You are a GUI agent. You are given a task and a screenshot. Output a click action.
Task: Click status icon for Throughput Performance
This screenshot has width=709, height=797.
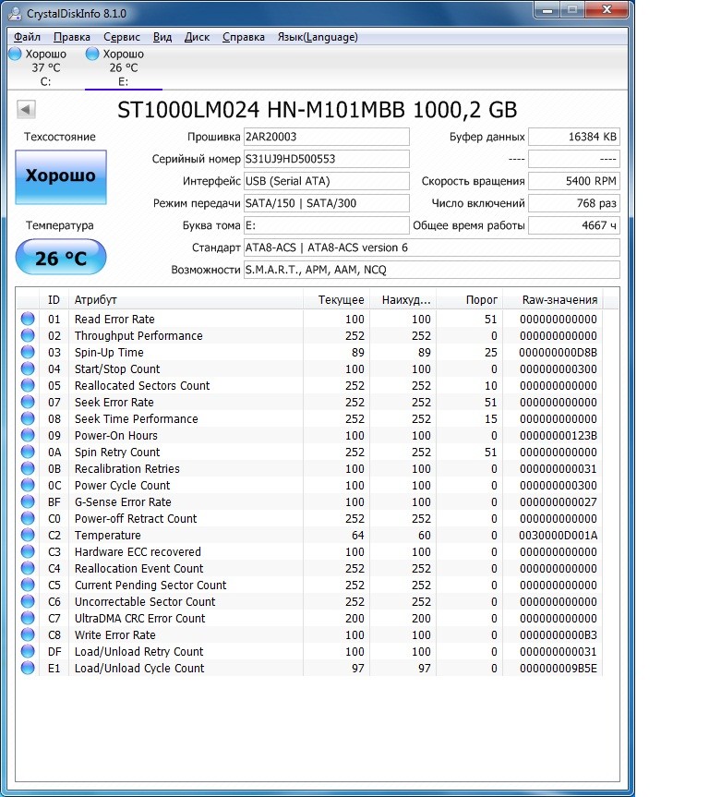click(x=28, y=335)
